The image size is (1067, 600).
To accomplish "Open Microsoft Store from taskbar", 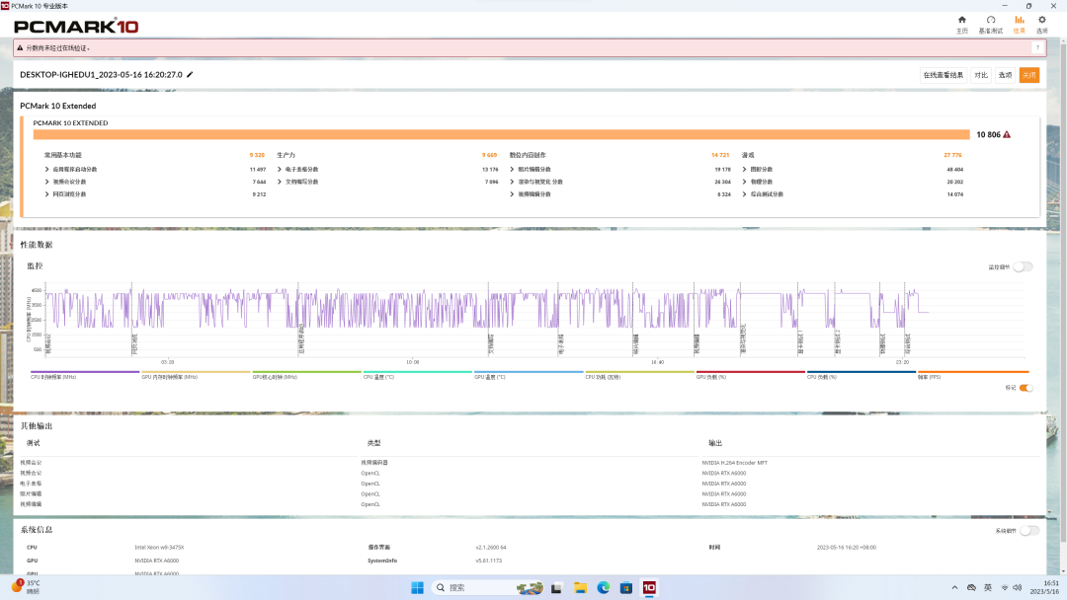I will tap(626, 588).
